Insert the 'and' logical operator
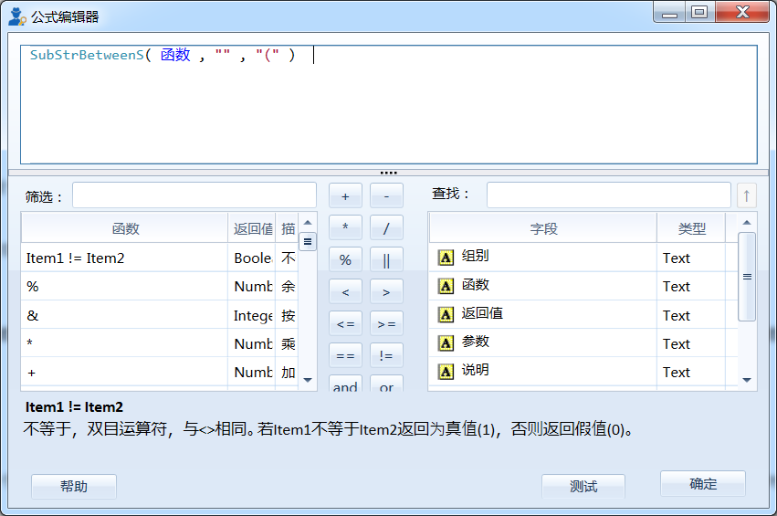Screen dimensions: 777x516 [x=345, y=384]
